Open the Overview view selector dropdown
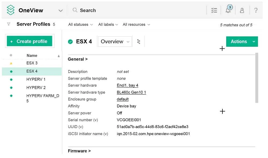 pyautogui.click(x=115, y=42)
